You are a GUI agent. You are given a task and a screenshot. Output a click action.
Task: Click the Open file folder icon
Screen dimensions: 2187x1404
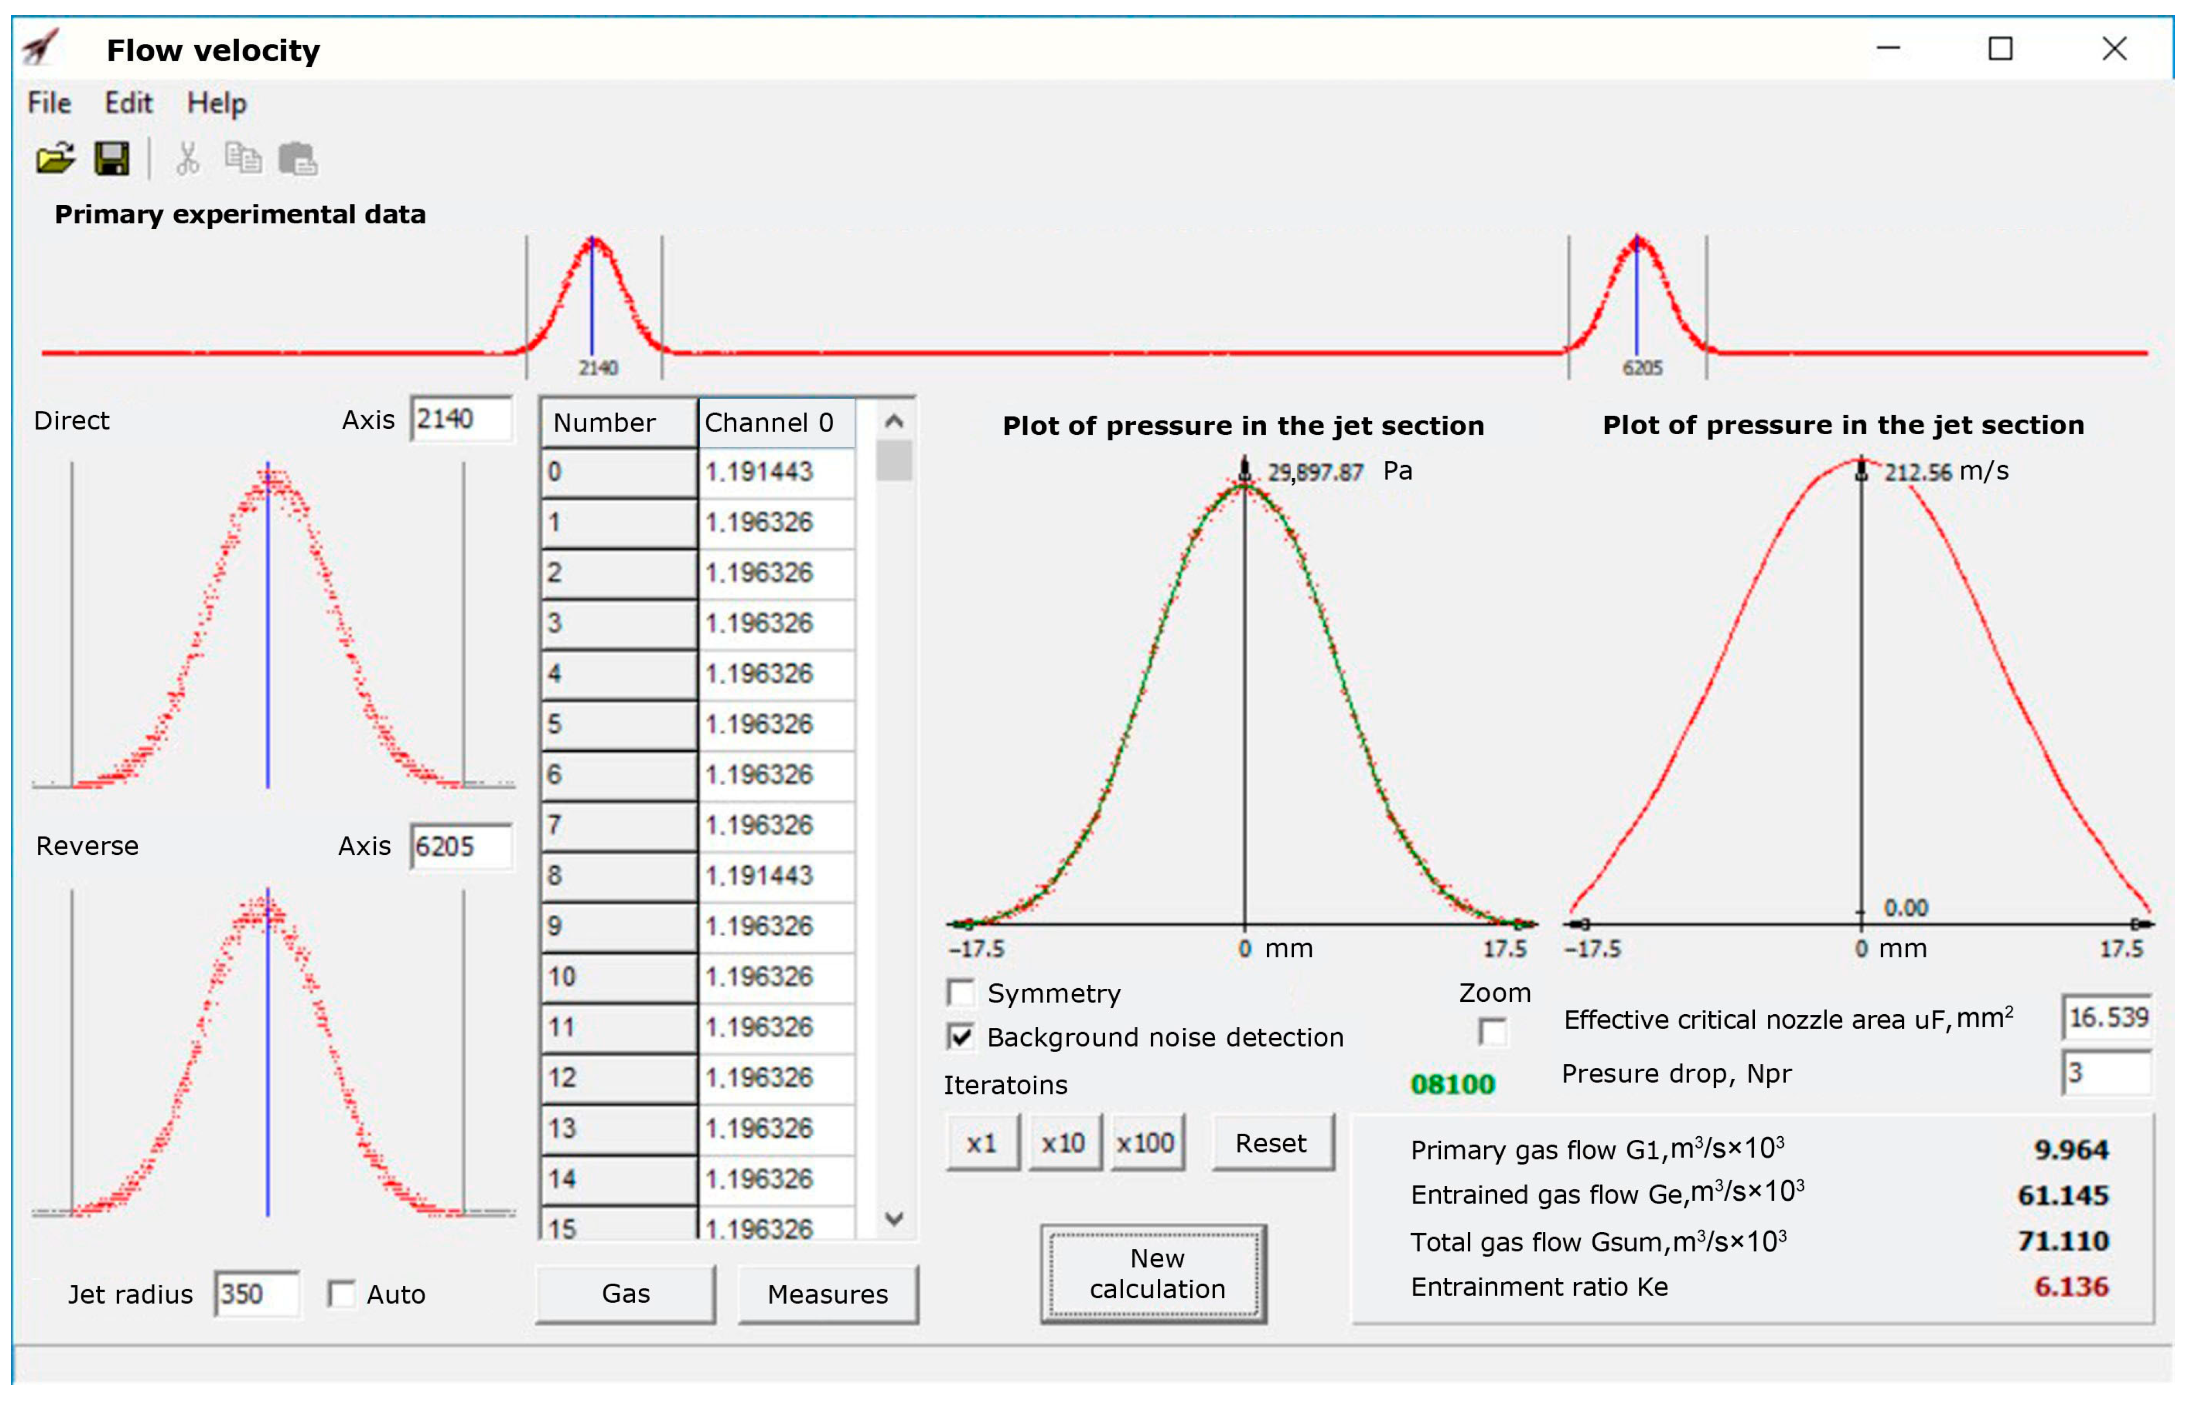55,159
